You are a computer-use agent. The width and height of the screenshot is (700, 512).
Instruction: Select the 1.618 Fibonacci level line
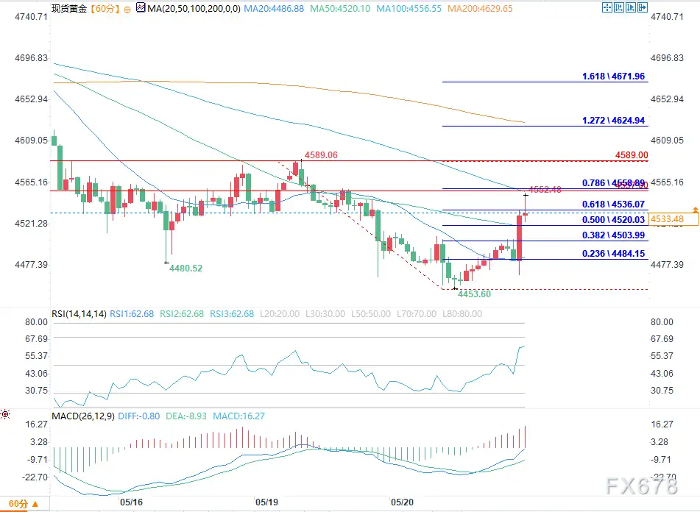545,82
